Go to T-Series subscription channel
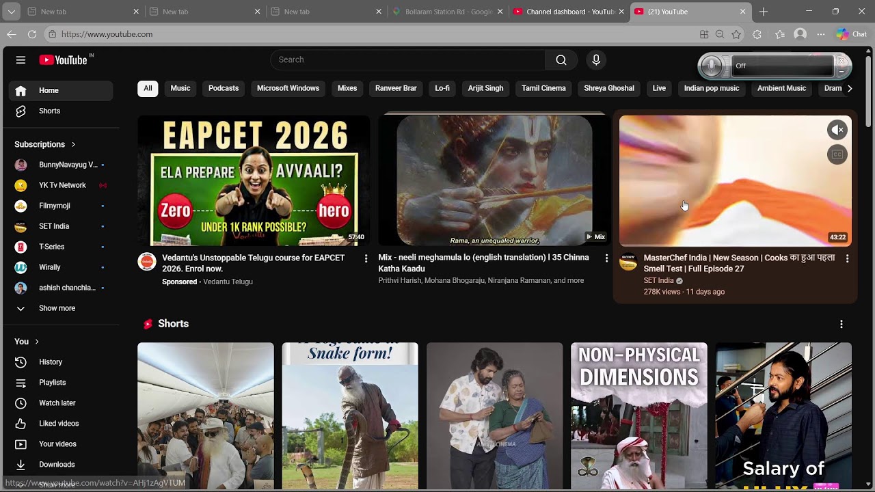 tap(61, 247)
